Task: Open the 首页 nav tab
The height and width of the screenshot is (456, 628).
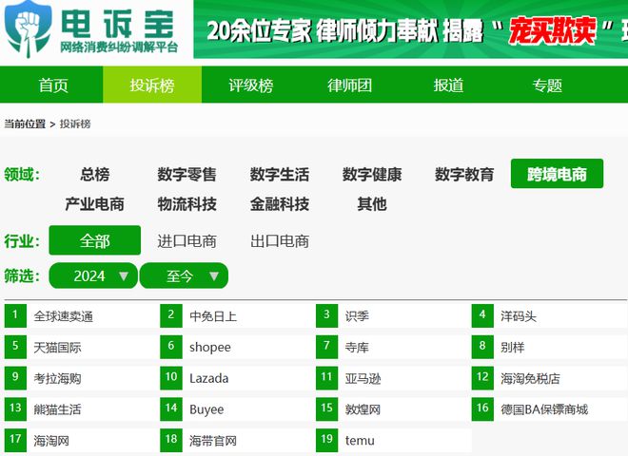Action: tap(53, 85)
